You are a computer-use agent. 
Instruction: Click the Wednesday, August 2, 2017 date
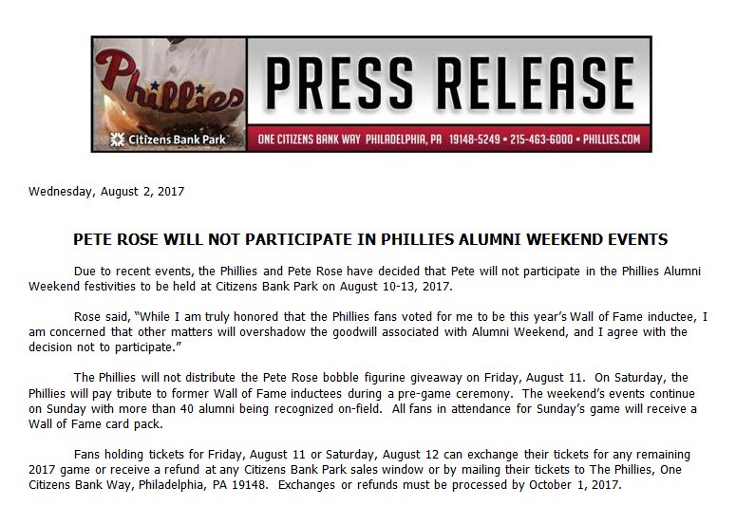106,191
